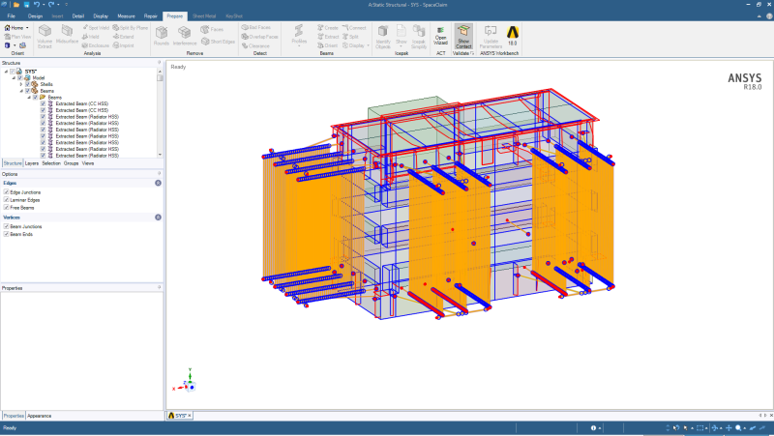Click the Undo arrow icon
The image size is (774, 436).
pos(37,5)
